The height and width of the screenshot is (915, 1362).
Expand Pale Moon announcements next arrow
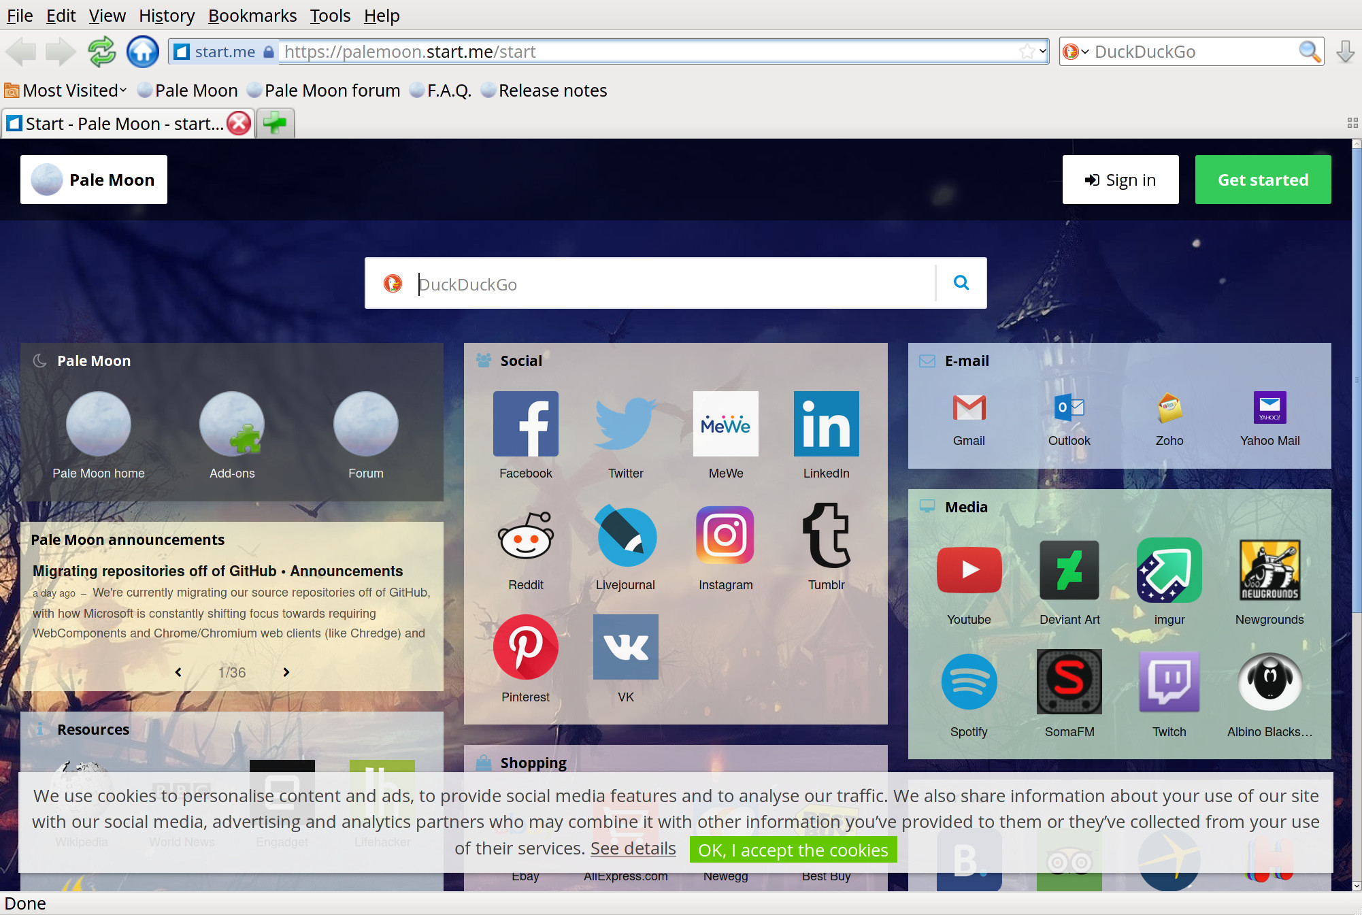287,671
